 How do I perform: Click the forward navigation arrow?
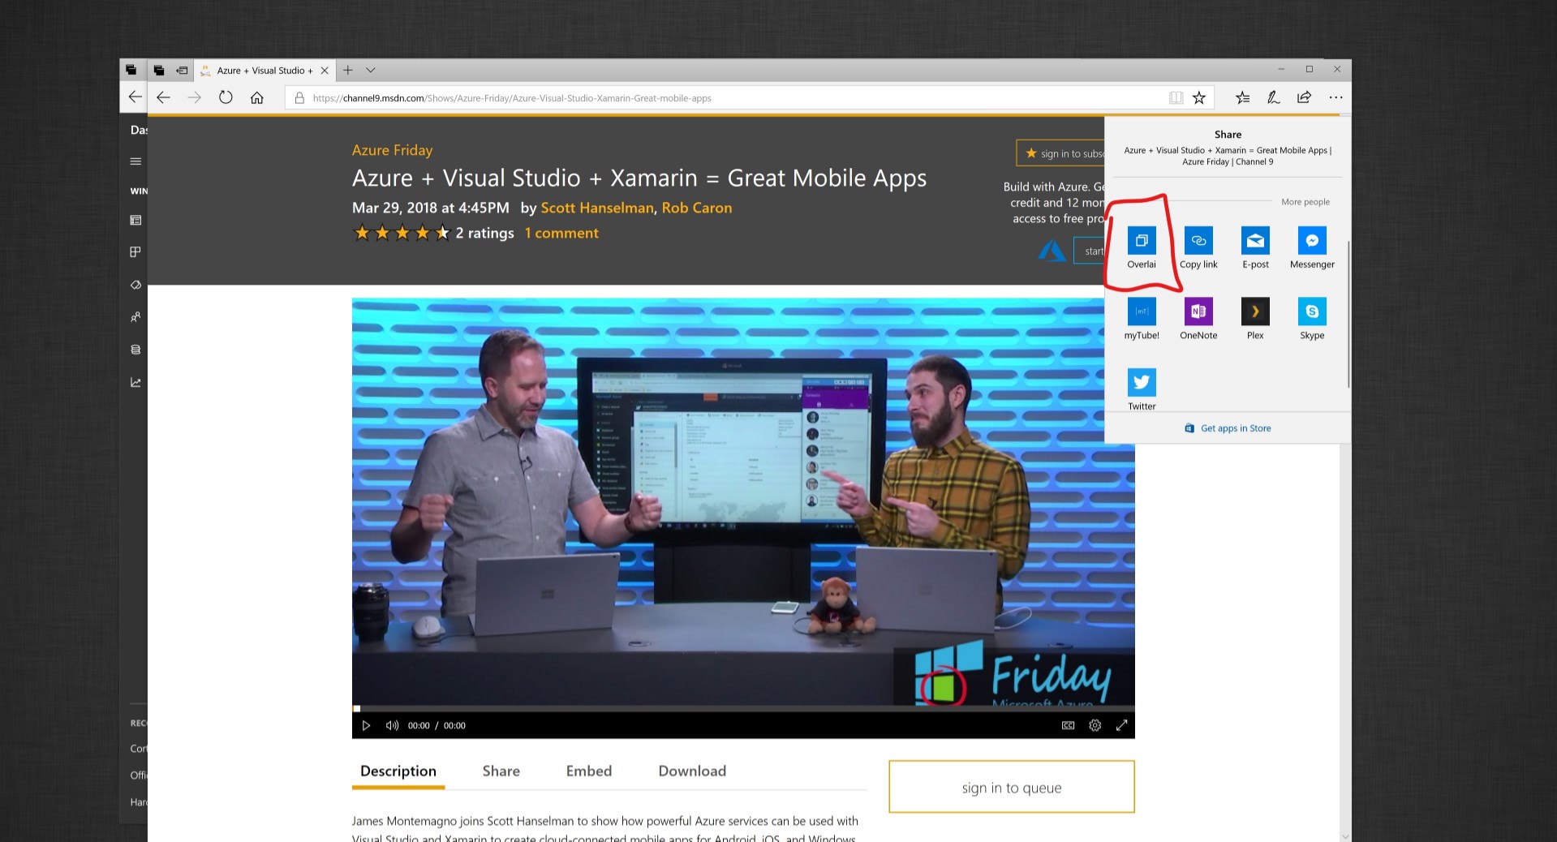194,98
